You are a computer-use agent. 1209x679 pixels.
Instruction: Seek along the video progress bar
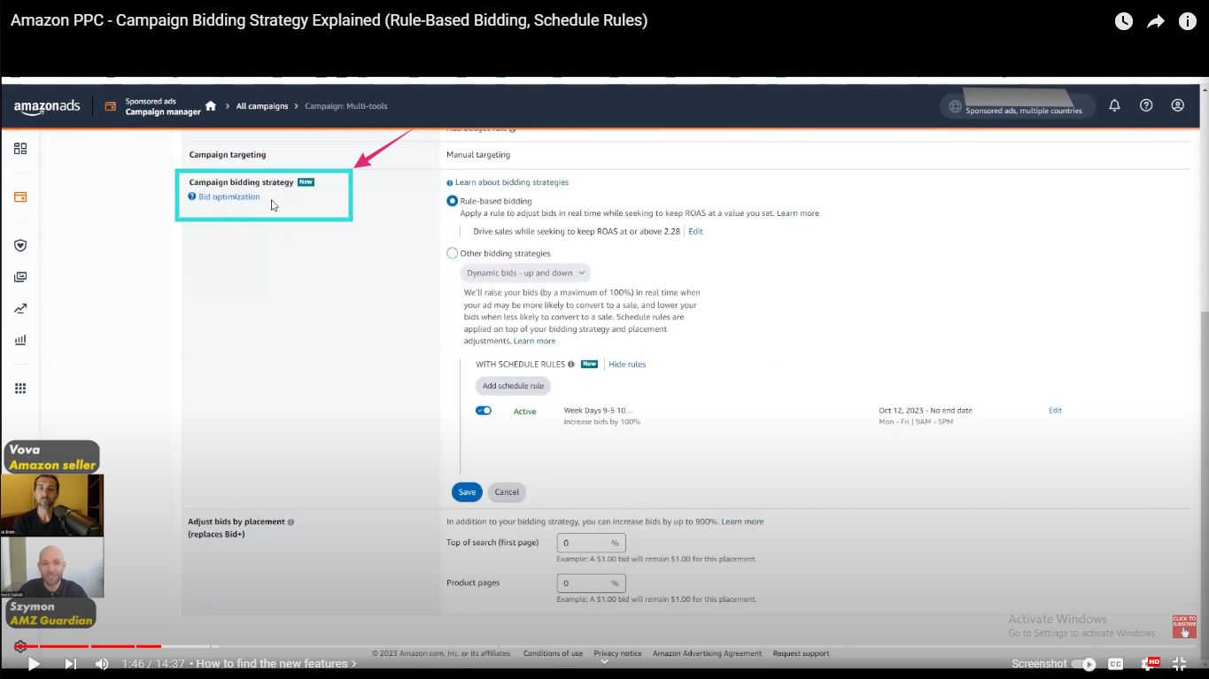pyautogui.click(x=604, y=646)
